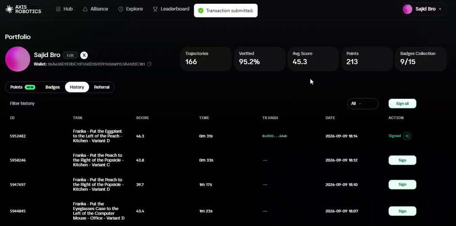
Task: Click the large profile avatar picture
Action: point(17,59)
